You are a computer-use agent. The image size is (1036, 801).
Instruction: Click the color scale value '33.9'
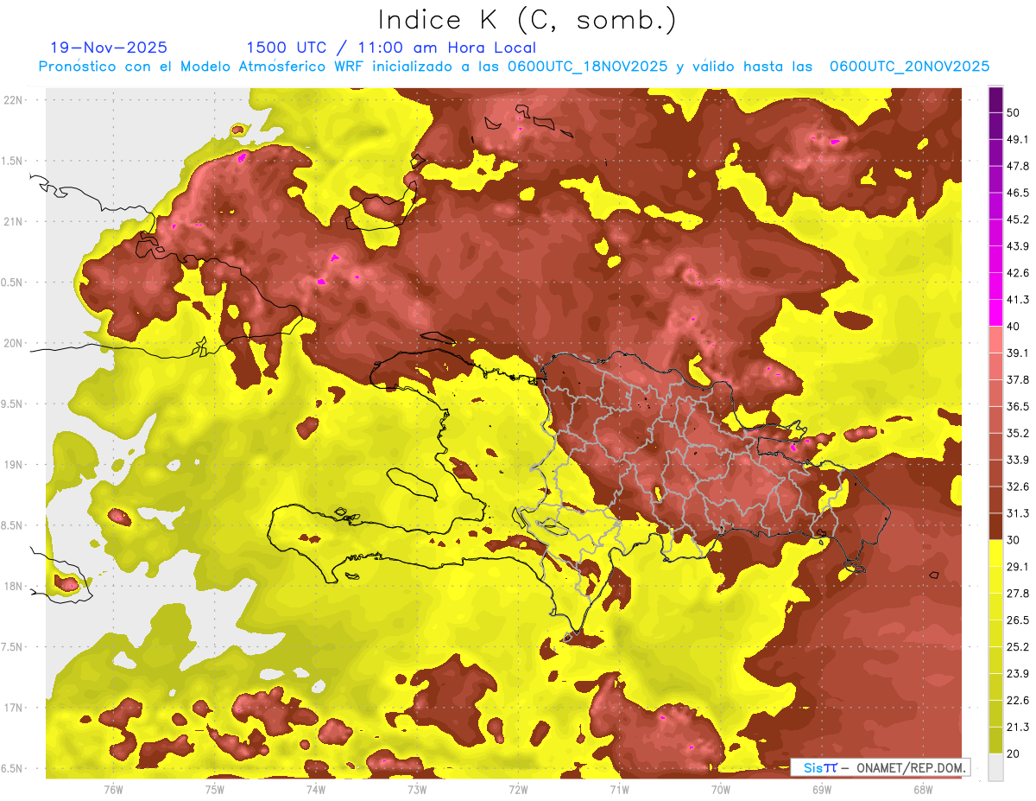(1018, 460)
